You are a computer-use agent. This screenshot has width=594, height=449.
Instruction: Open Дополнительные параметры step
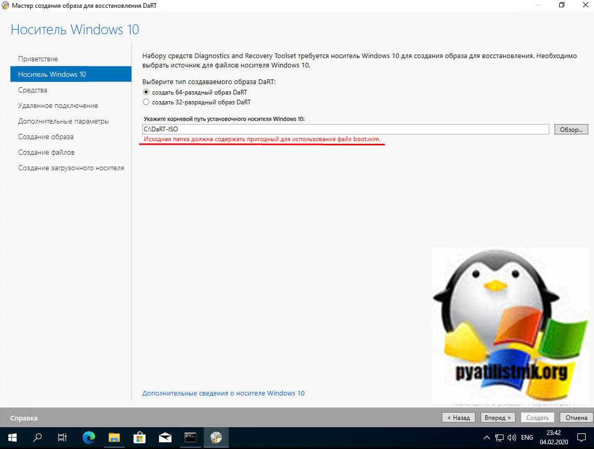[63, 121]
